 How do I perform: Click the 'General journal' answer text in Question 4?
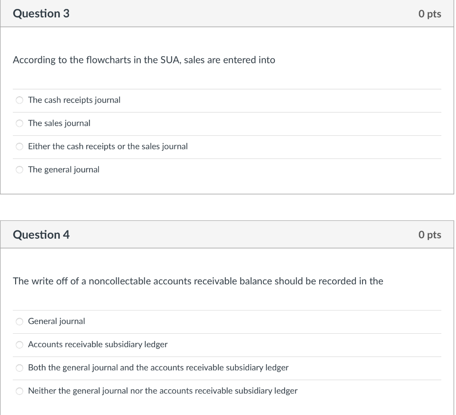pyautogui.click(x=57, y=321)
